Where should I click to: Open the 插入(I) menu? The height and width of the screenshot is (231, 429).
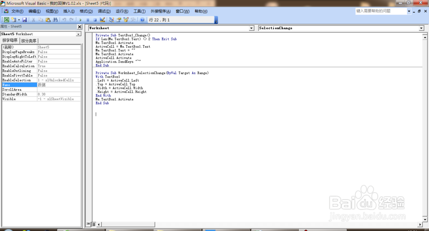69,11
